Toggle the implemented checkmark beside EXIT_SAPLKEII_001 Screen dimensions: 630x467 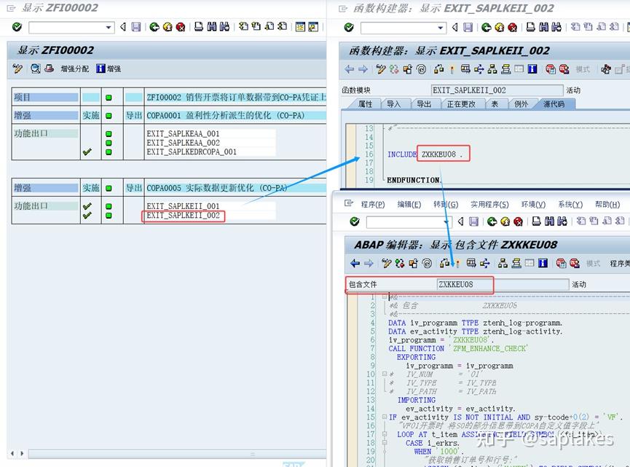(x=87, y=206)
